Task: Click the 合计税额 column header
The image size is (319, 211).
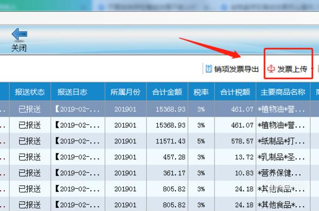Action: (235, 92)
